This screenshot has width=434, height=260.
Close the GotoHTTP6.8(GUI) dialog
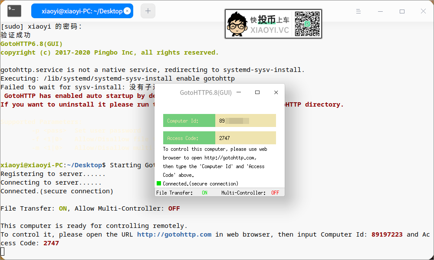pyautogui.click(x=276, y=92)
